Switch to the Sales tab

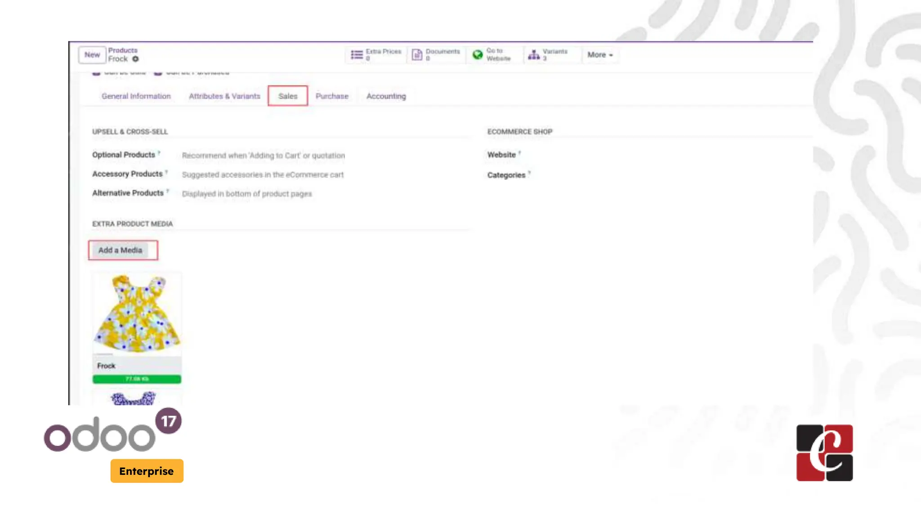[x=288, y=96]
